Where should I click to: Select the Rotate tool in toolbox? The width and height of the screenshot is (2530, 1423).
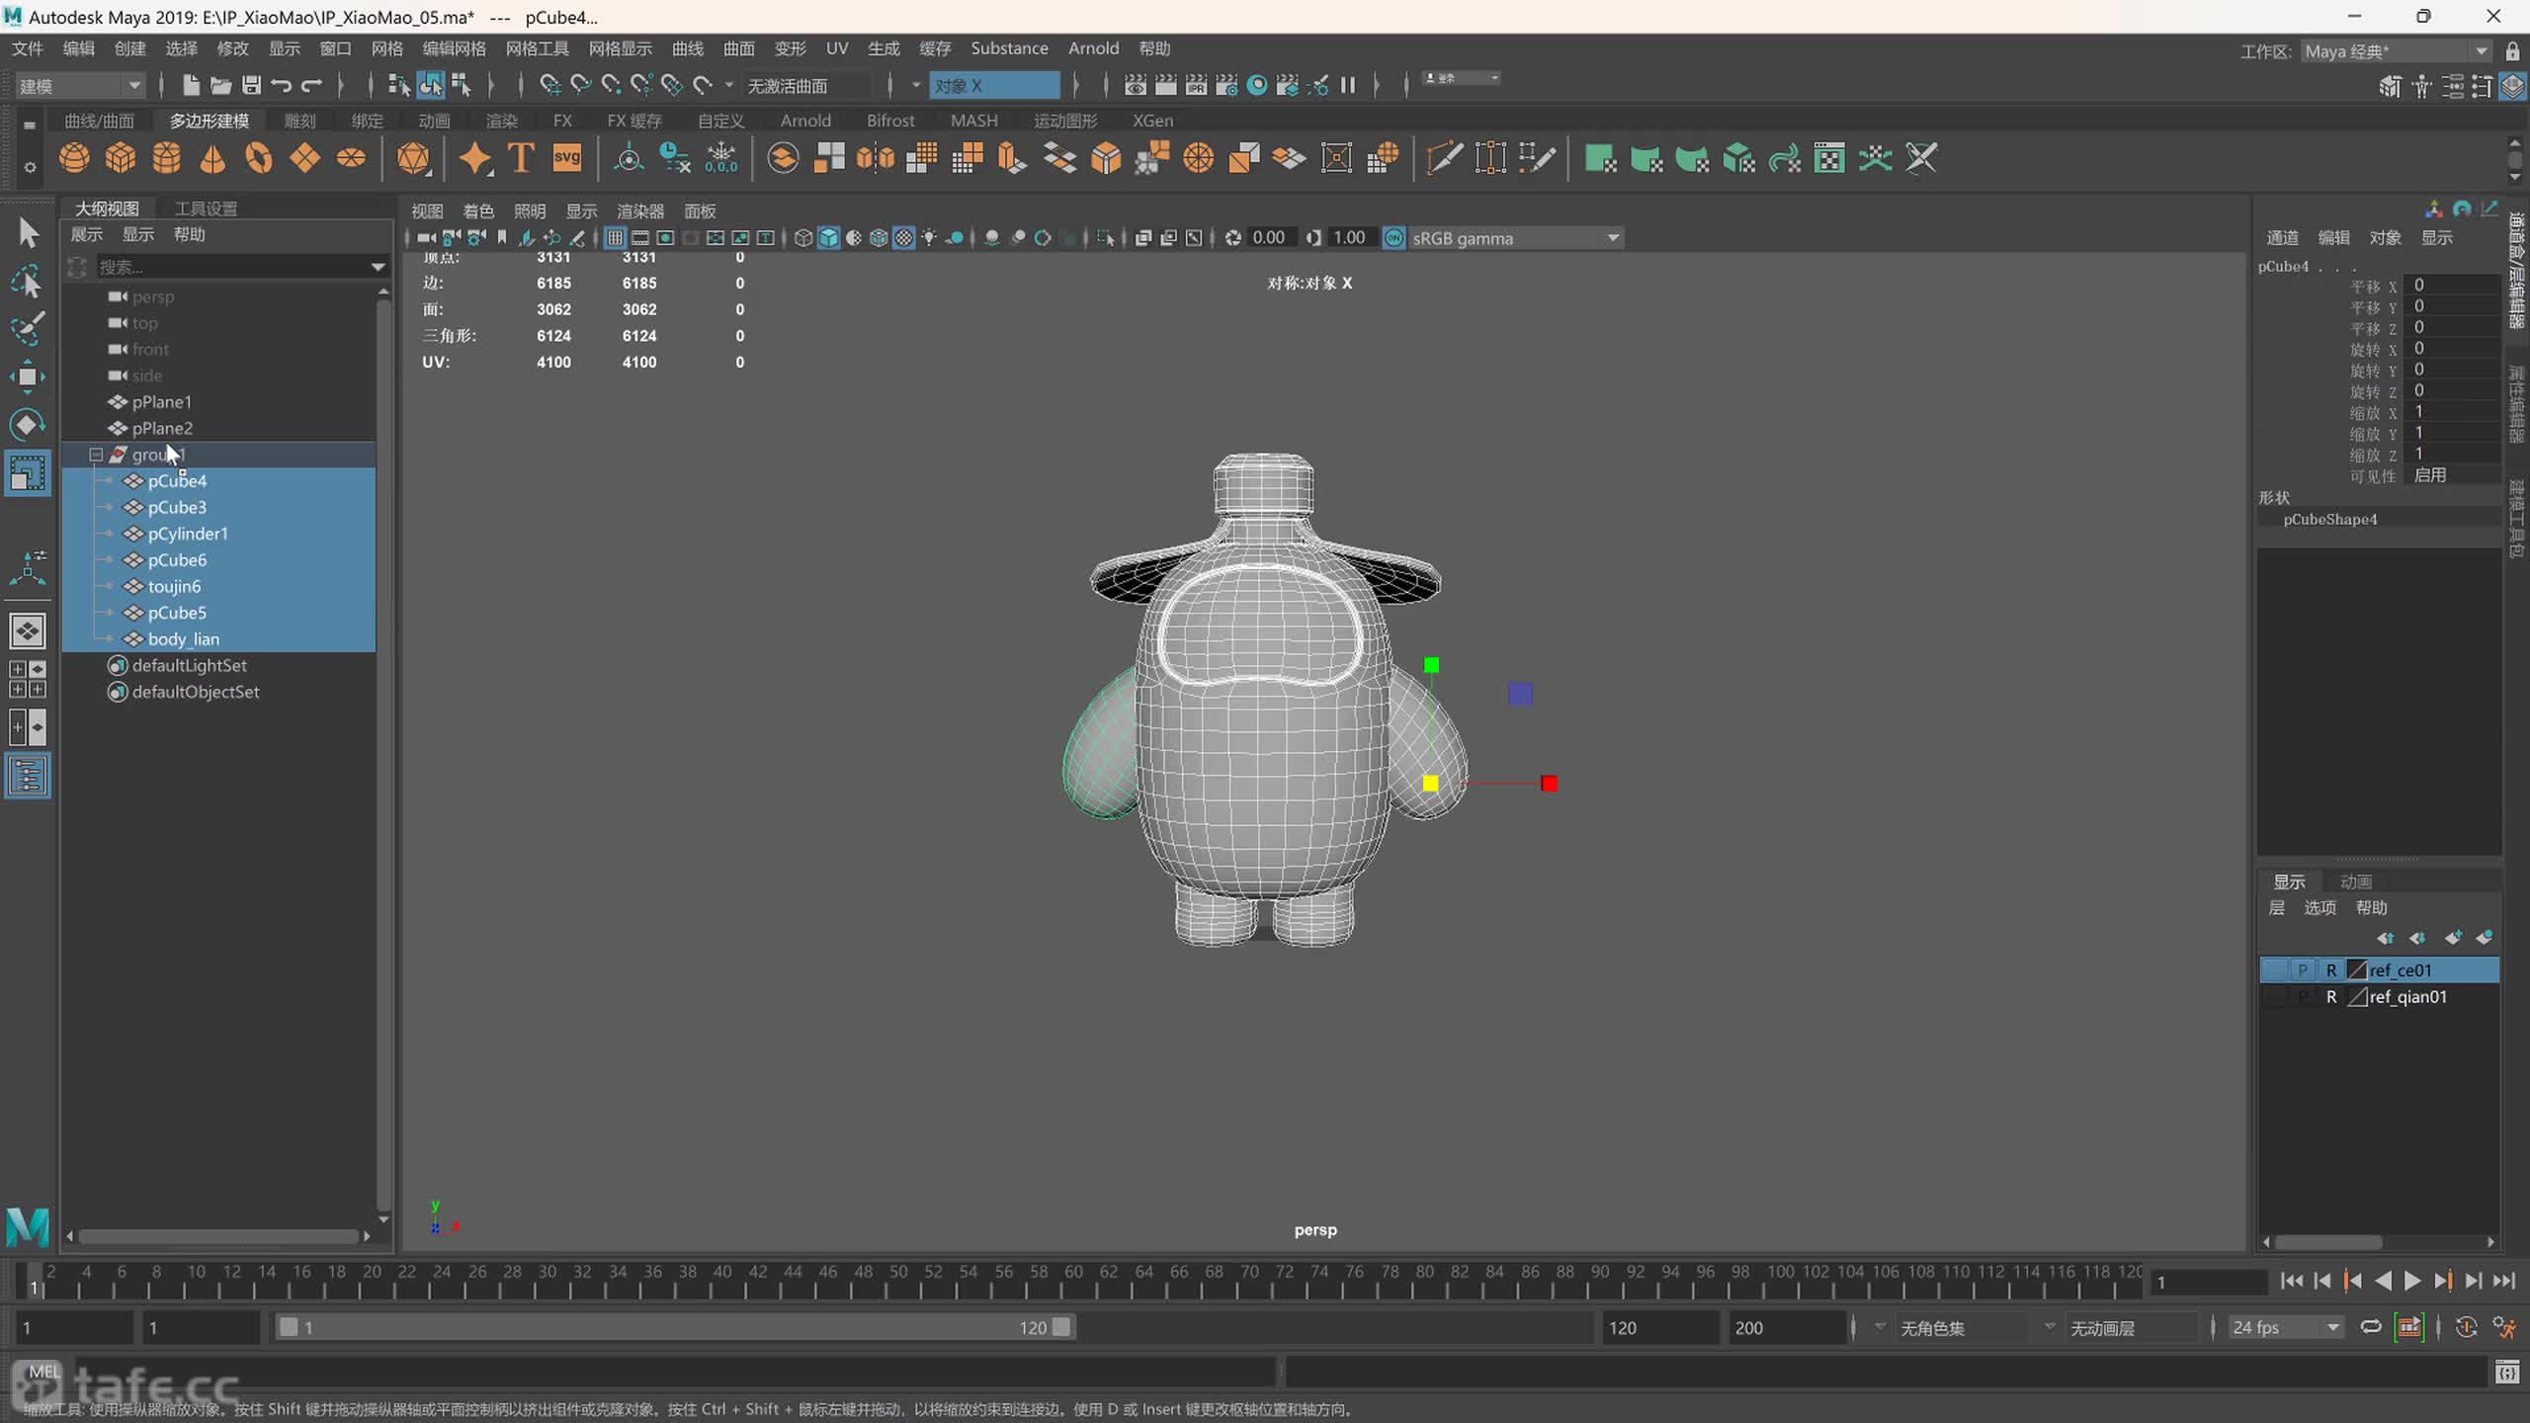28,425
